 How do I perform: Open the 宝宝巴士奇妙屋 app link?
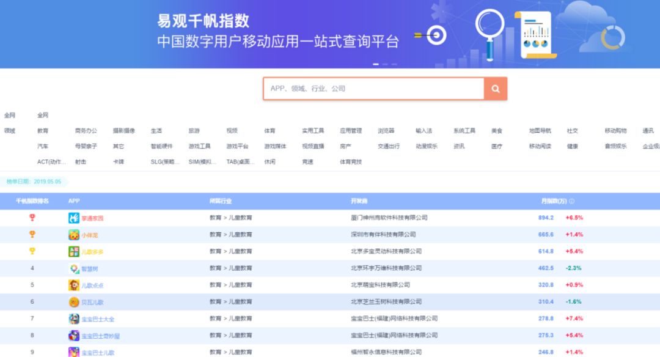point(101,336)
